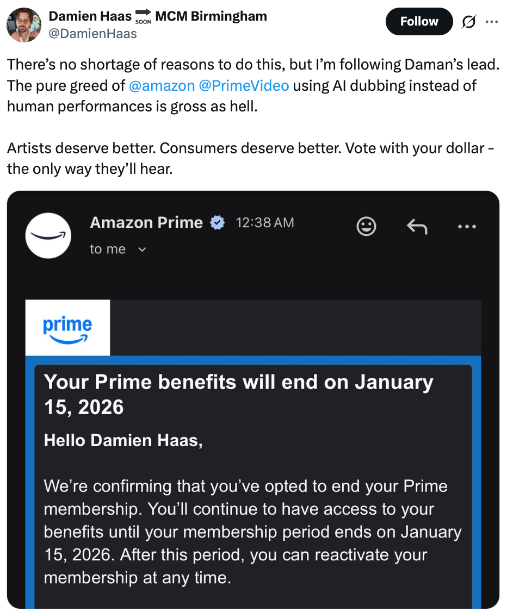
Task: Open the @amazon mention link
Action: tap(162, 85)
